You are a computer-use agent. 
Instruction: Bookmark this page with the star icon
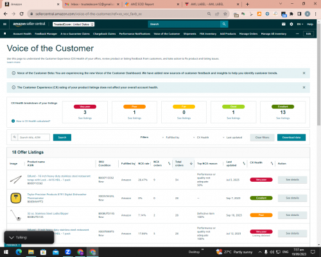coord(225,14)
